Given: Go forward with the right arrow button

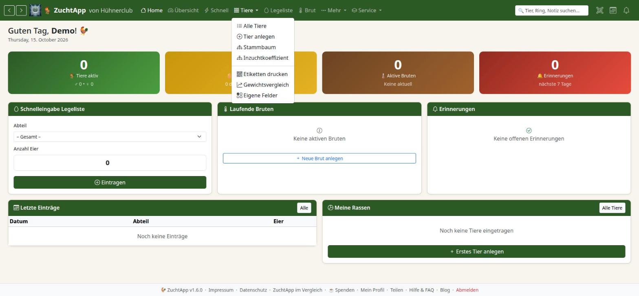Looking at the screenshot, I should coord(21,10).
